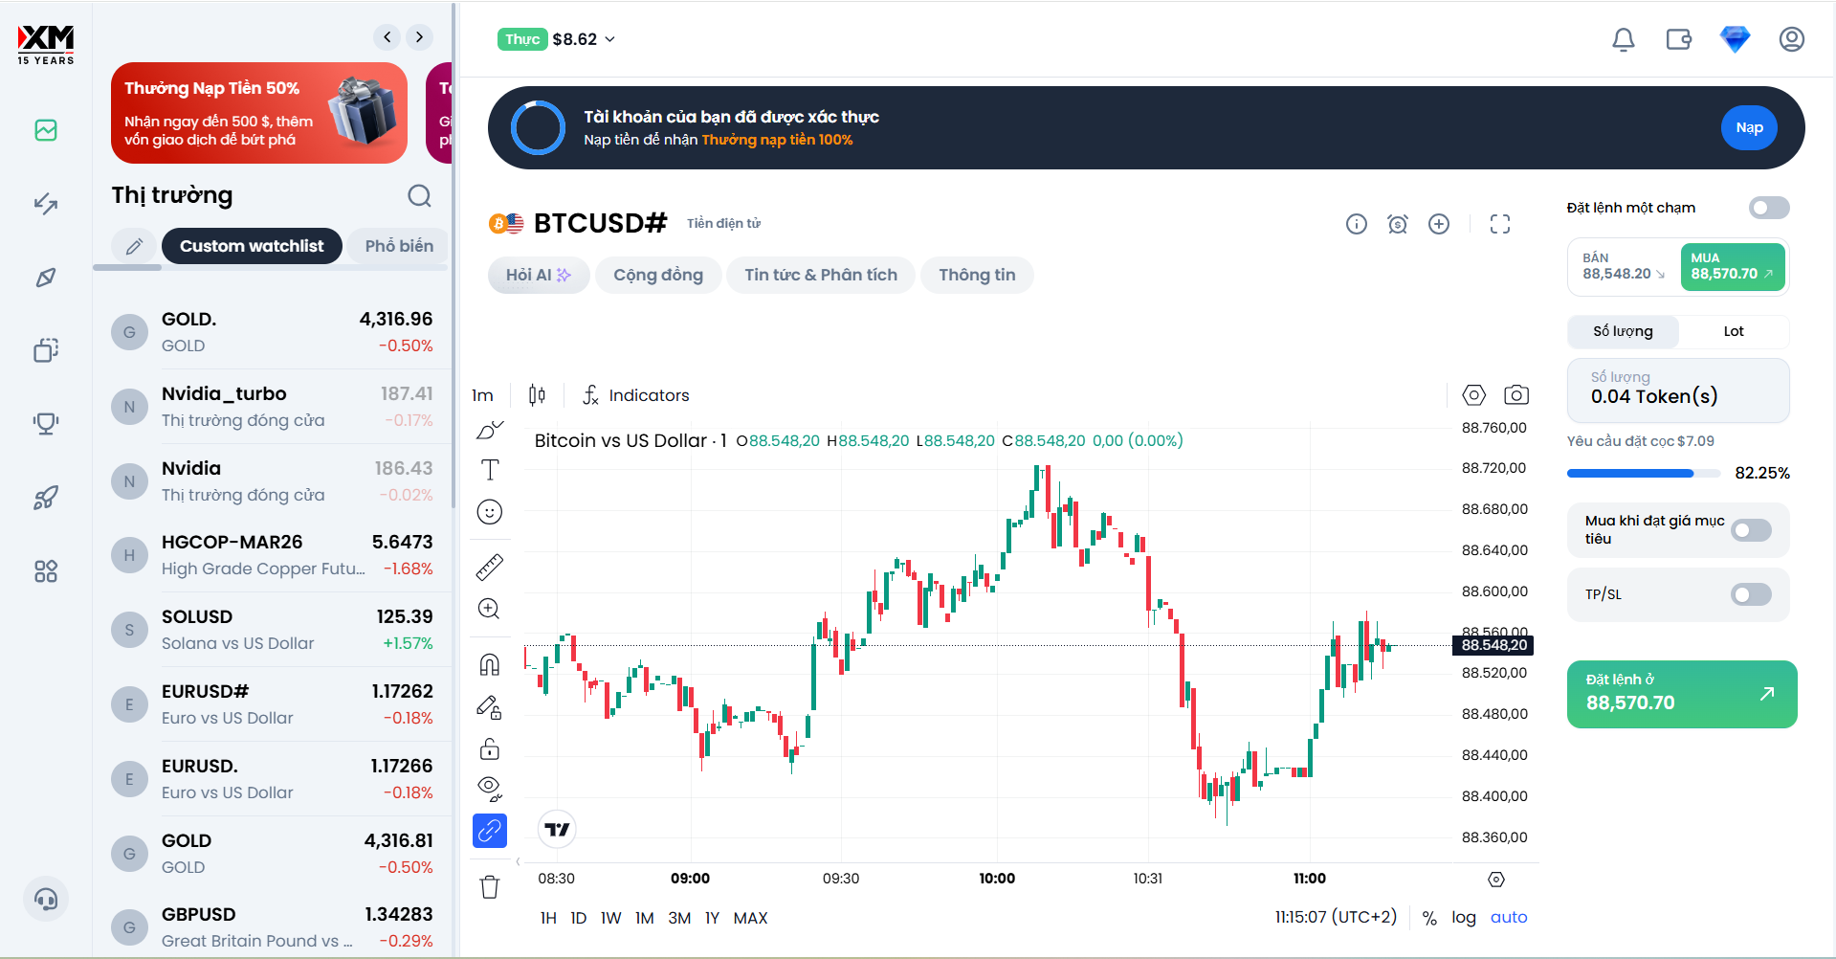
Task: Select the text drawing tool
Action: click(x=490, y=470)
